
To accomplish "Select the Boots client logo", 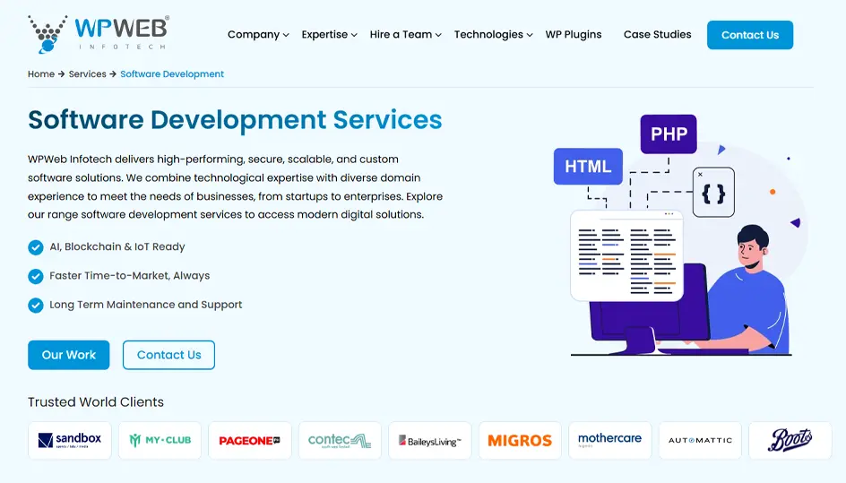I will tap(790, 440).
